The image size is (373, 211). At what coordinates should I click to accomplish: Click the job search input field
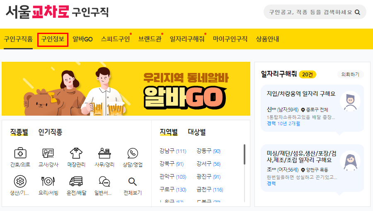310,12
